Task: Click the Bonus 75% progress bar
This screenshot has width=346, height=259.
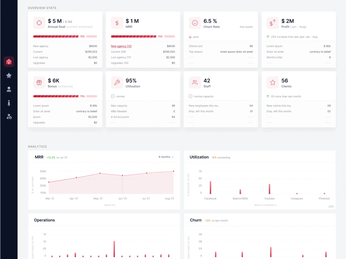Action: pos(65,96)
